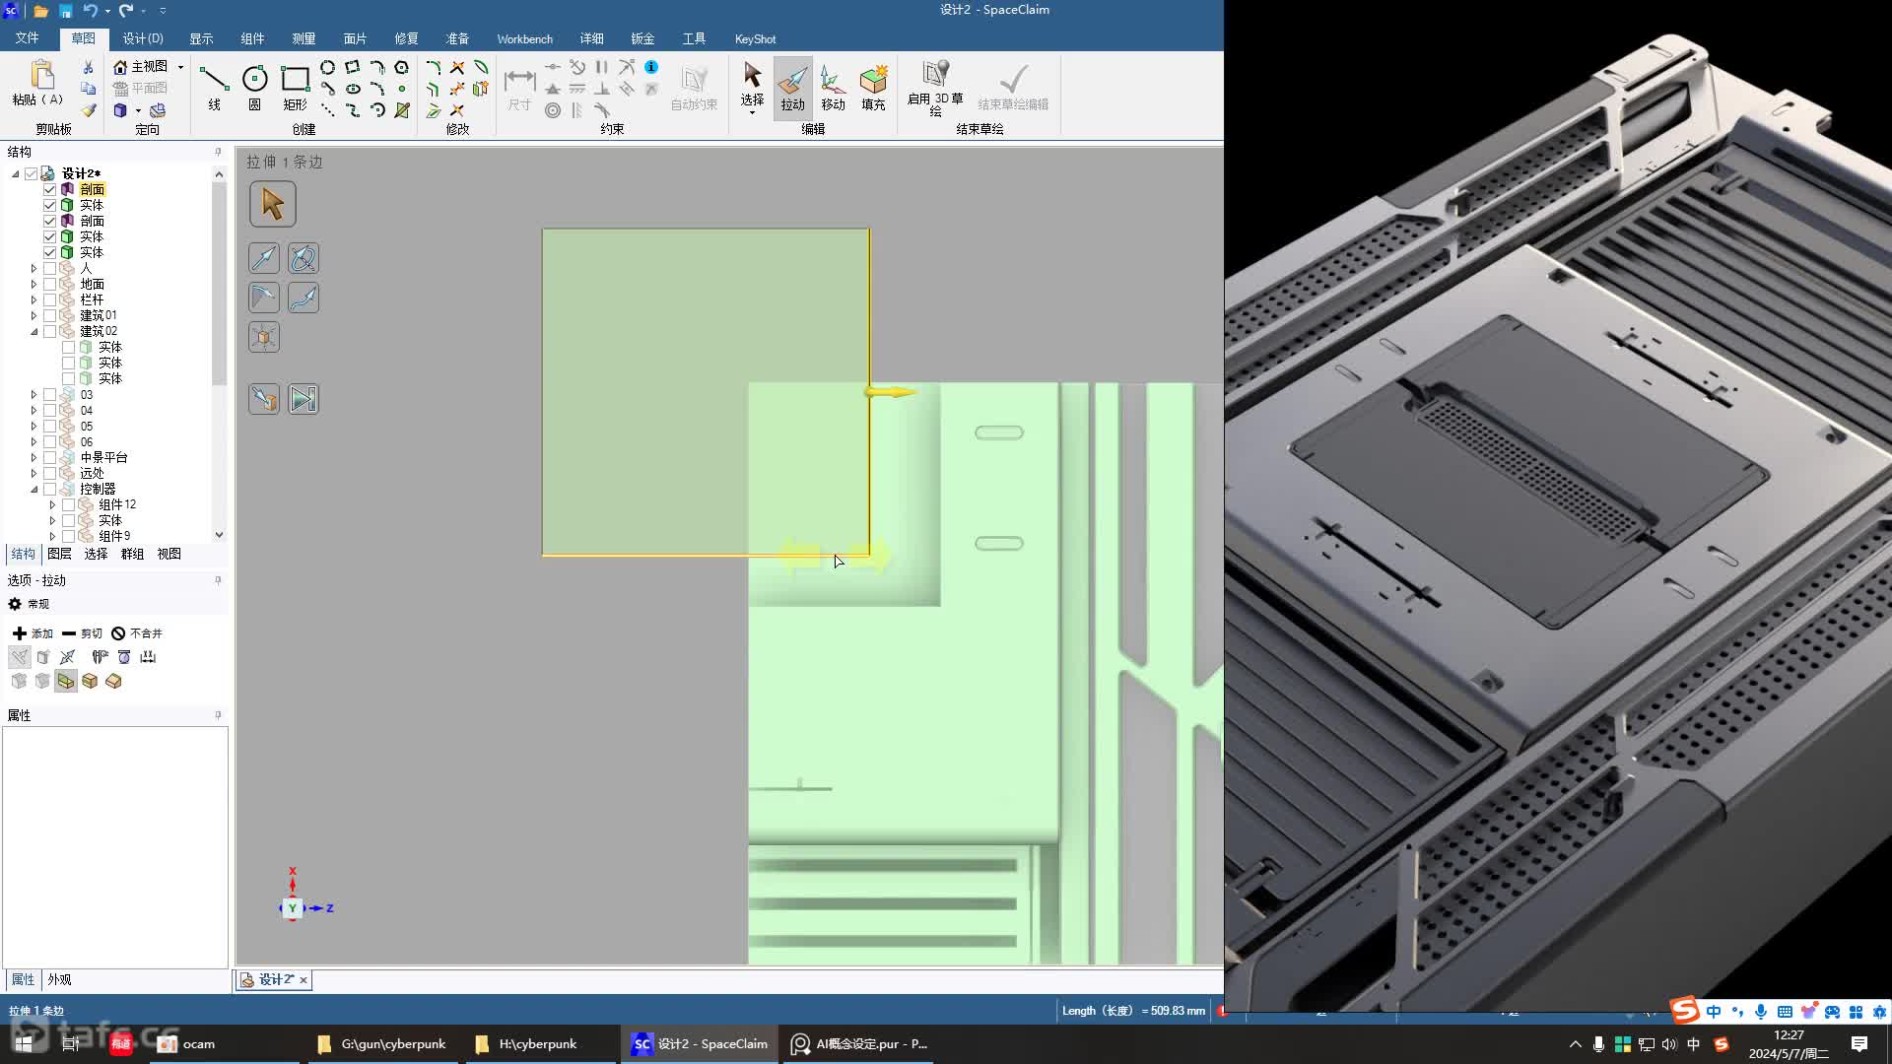The image size is (1892, 1064).
Task: Open the 文件 menu
Action: click(27, 38)
